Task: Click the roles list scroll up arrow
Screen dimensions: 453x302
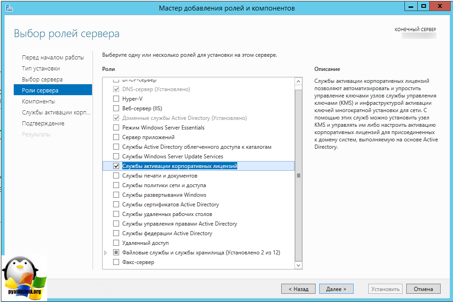Action: [x=299, y=81]
